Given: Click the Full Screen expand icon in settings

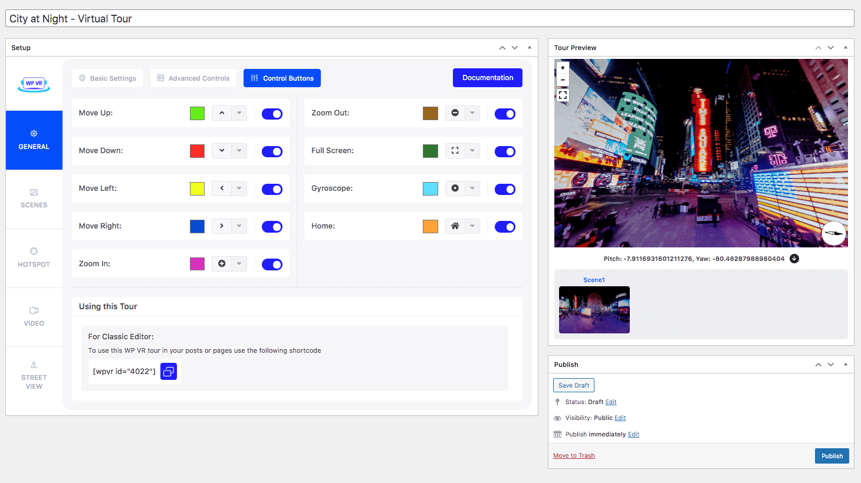Looking at the screenshot, I should pyautogui.click(x=455, y=151).
